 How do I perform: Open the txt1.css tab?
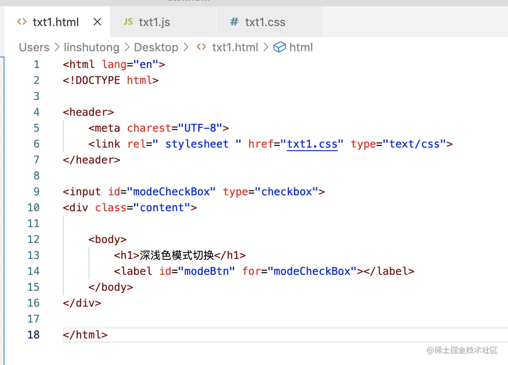point(265,22)
